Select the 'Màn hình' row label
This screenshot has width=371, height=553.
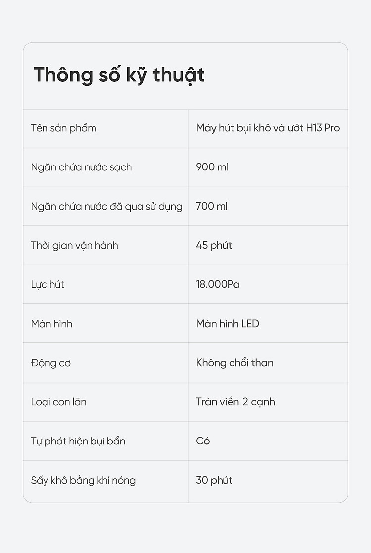51,324
